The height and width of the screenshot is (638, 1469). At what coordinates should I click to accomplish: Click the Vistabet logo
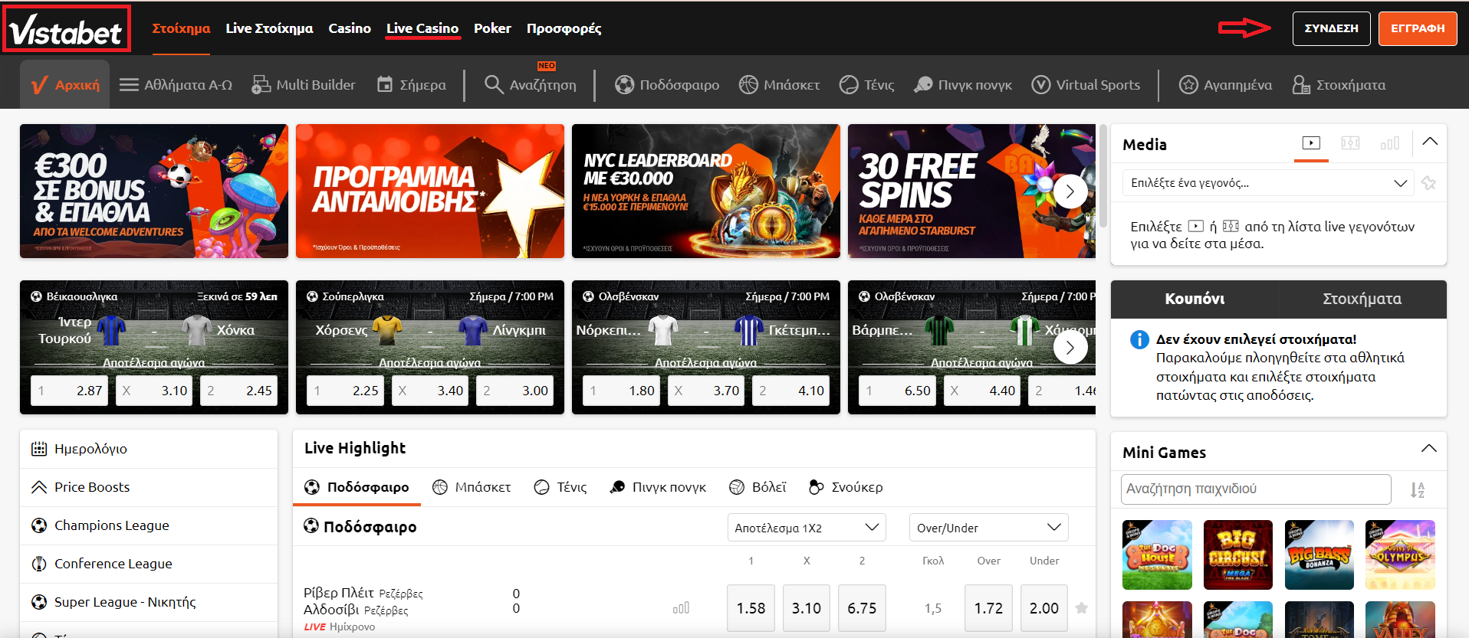point(67,29)
